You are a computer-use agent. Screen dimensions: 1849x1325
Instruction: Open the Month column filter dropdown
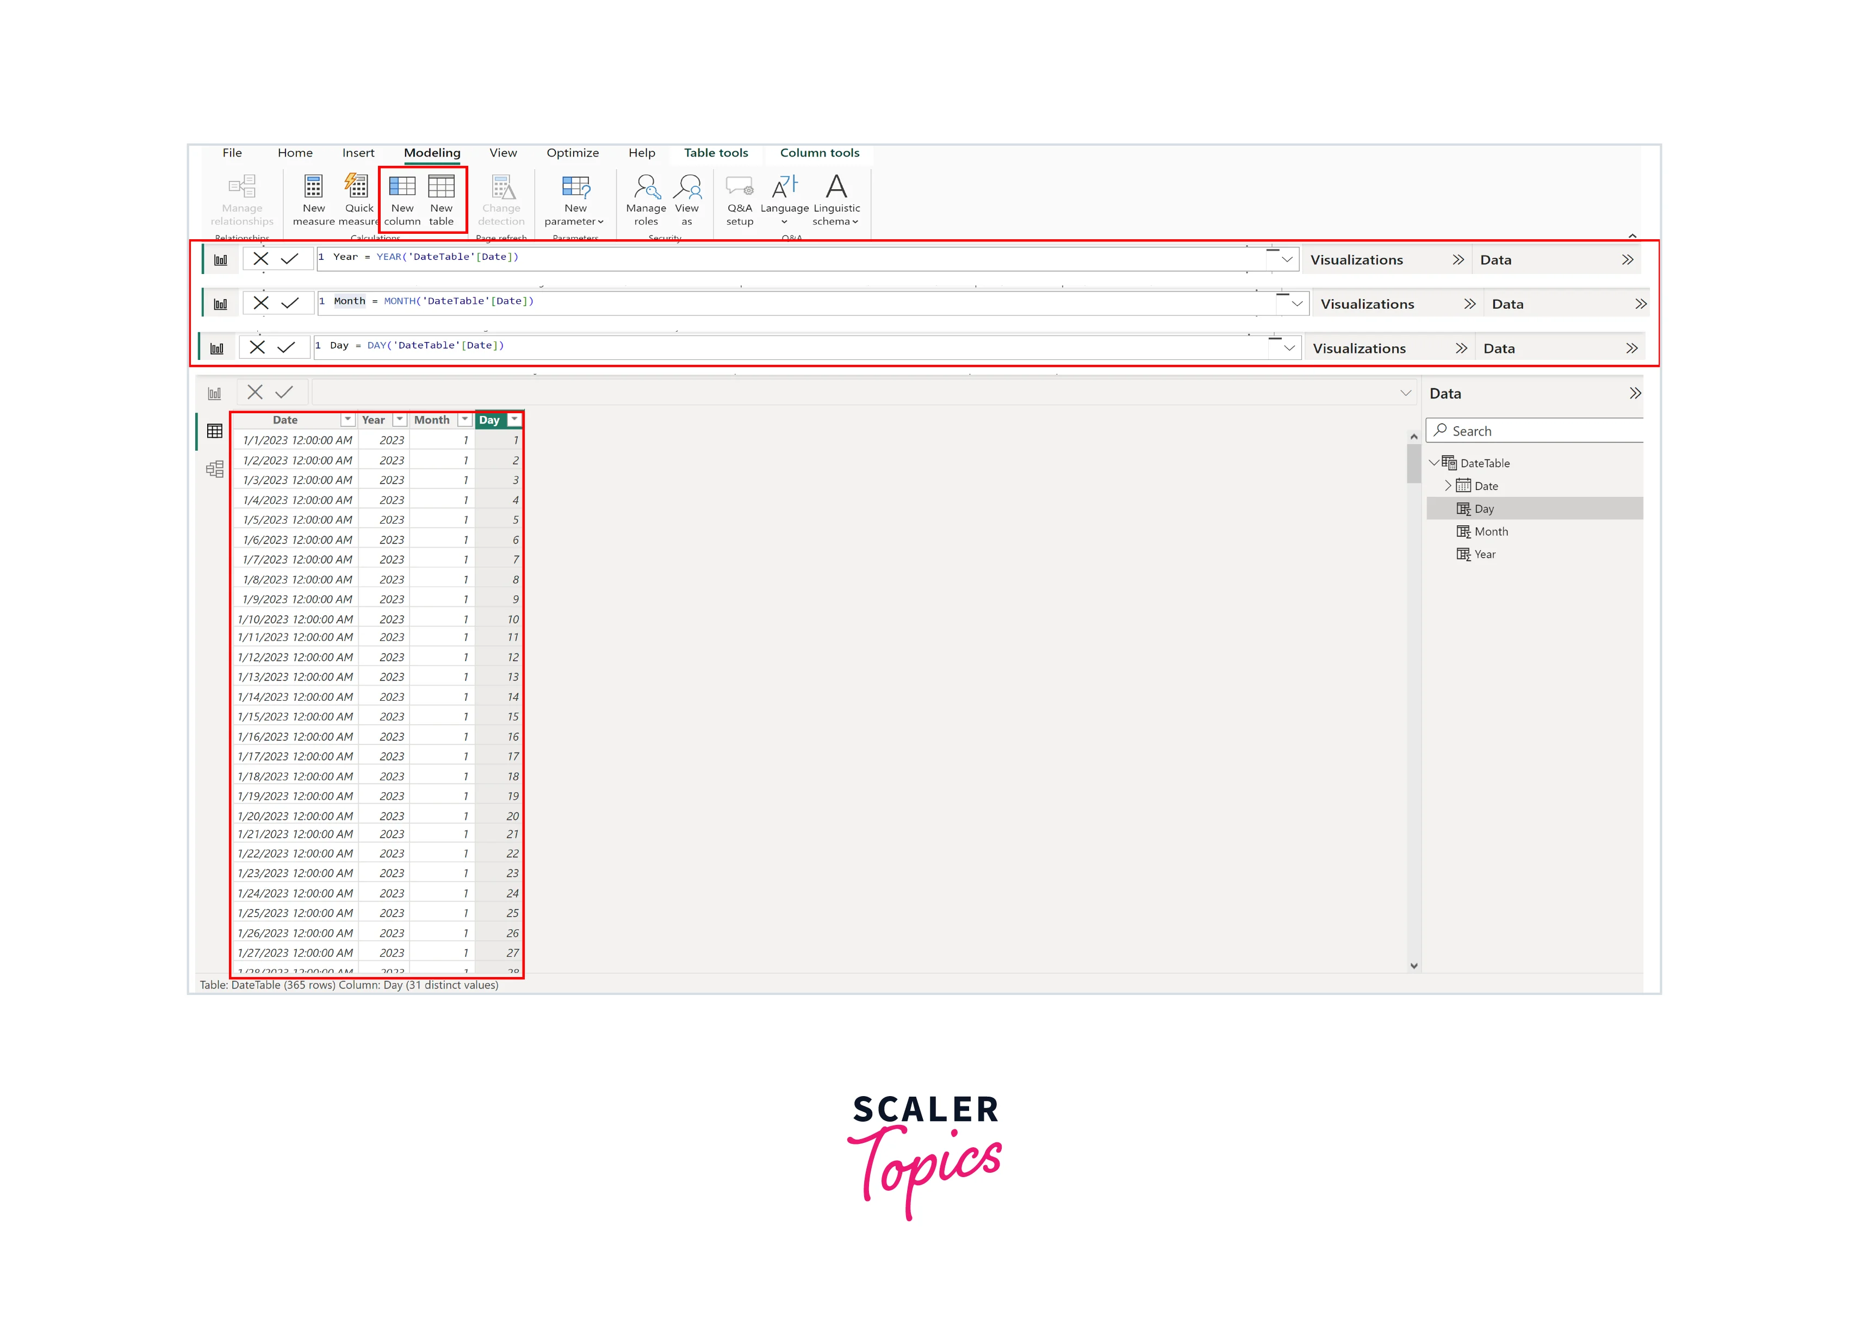[464, 420]
